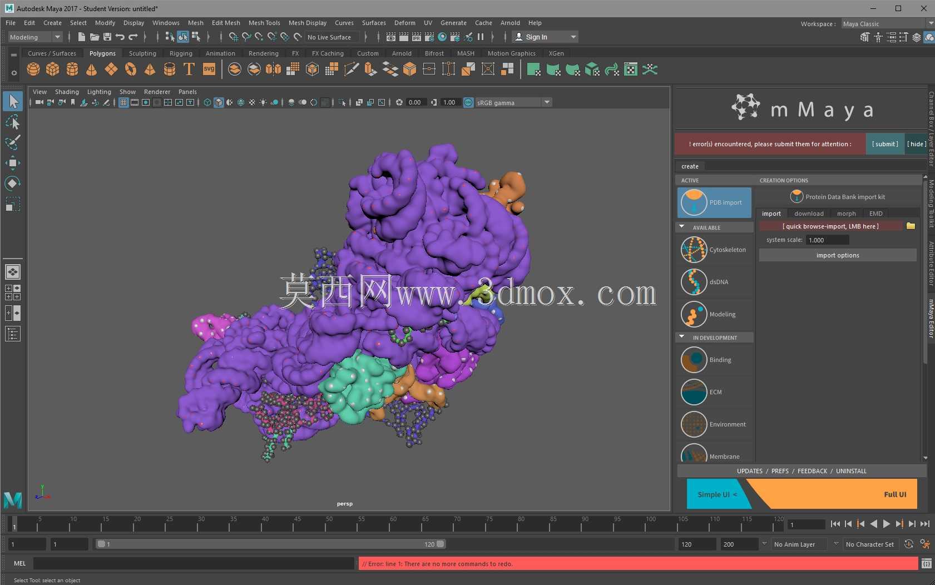The image size is (935, 585).
Task: Create a polygon cube from the shelf
Action: point(53,70)
